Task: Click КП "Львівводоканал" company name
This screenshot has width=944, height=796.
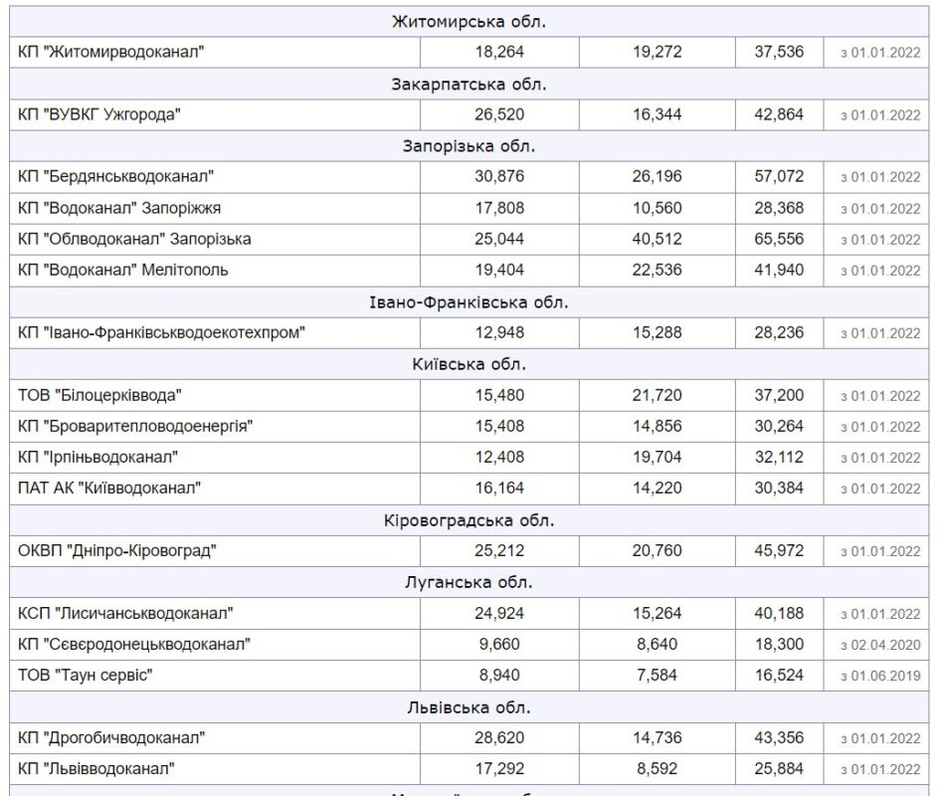Action: pos(97,768)
